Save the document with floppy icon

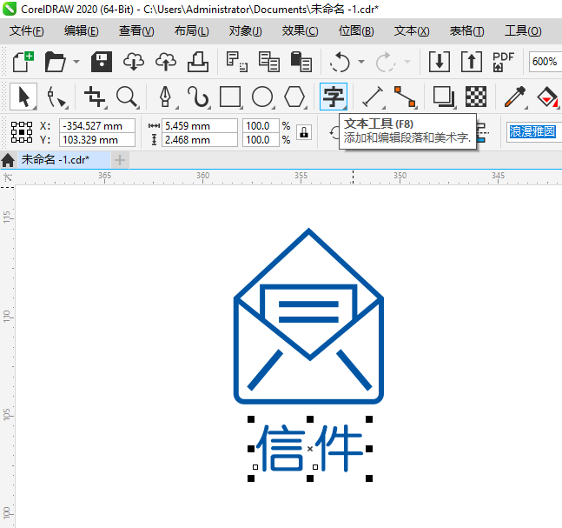tap(102, 62)
